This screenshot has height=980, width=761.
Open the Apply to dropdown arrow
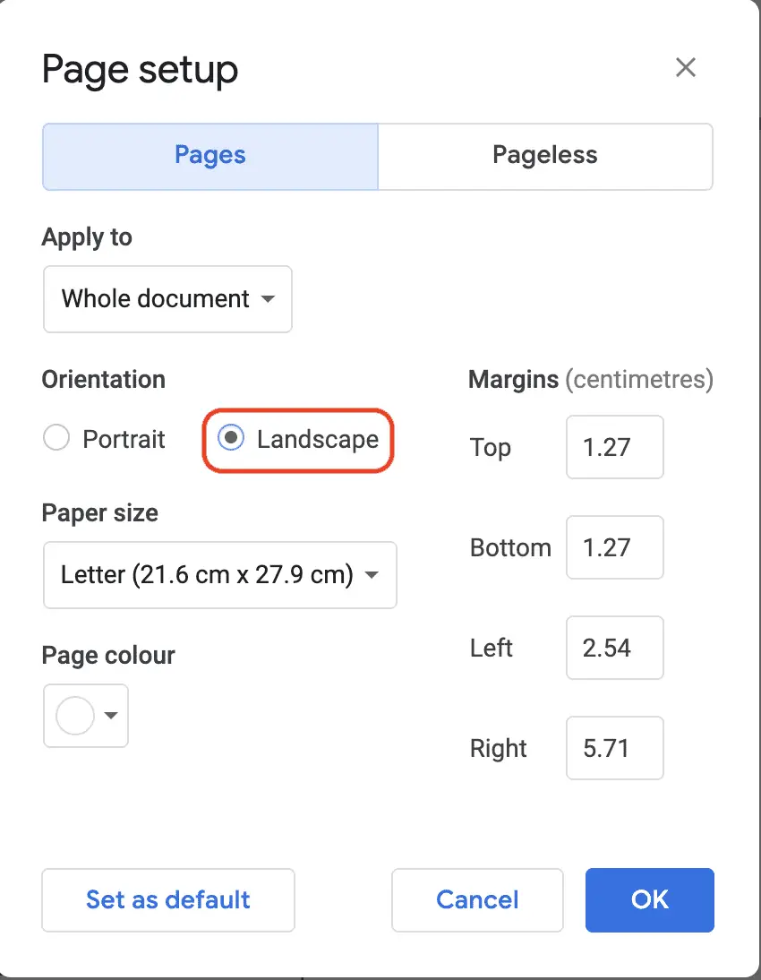pos(268,300)
